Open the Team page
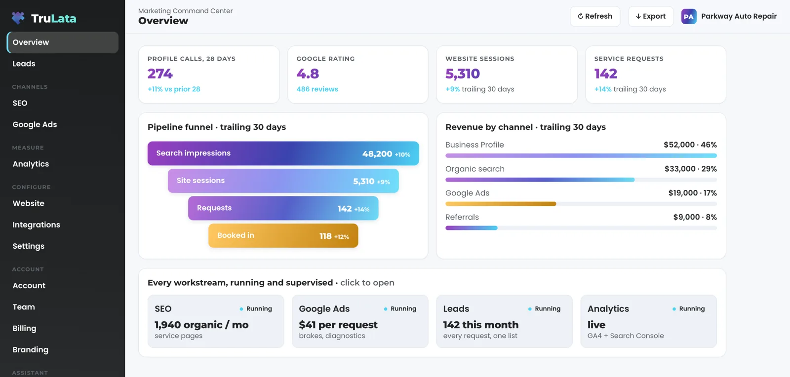This screenshot has height=377, width=790. coord(63,307)
